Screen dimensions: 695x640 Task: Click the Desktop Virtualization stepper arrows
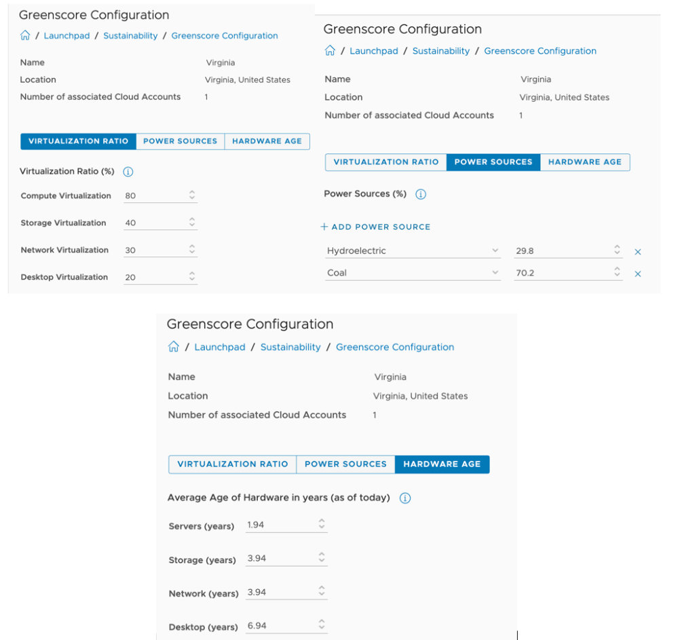coord(192,277)
